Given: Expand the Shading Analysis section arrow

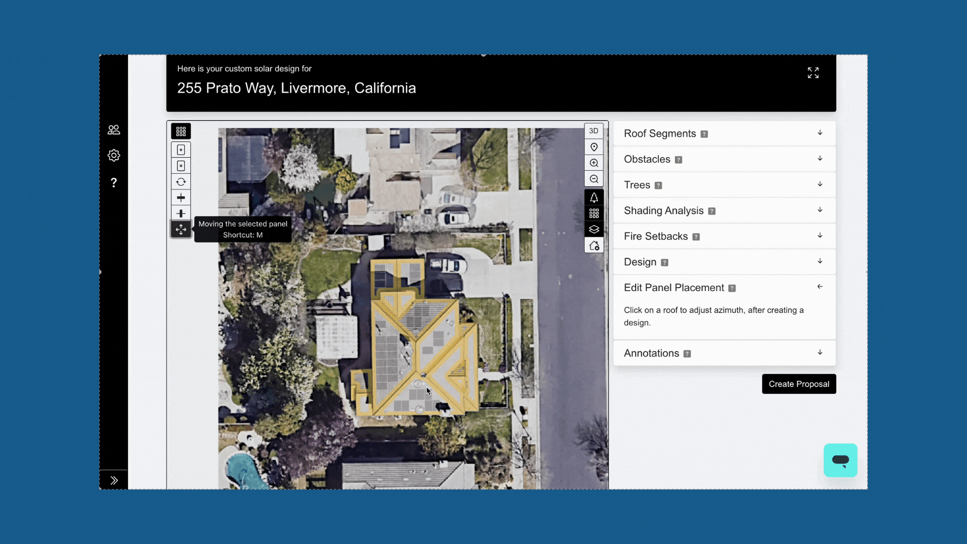Looking at the screenshot, I should click(820, 210).
